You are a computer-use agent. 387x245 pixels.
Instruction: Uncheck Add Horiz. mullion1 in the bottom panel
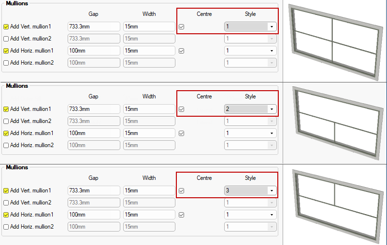(6, 215)
